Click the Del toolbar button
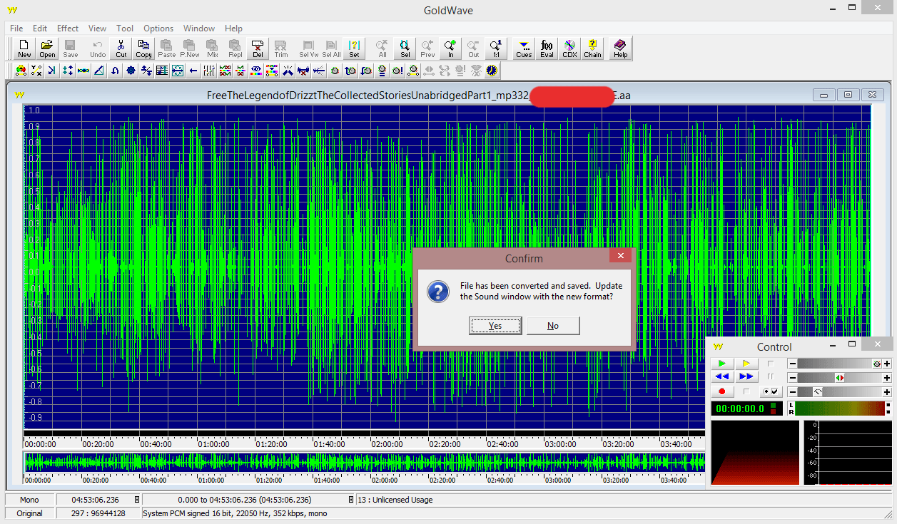 click(258, 48)
